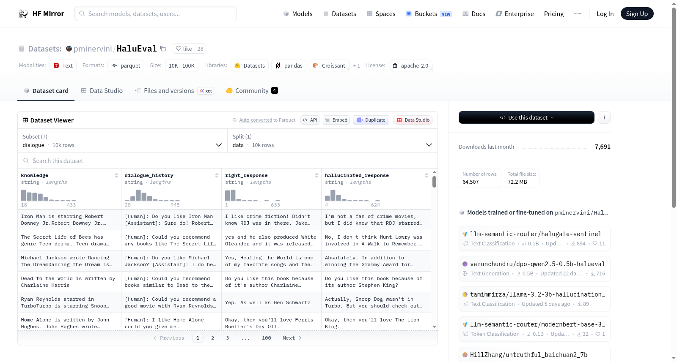The height and width of the screenshot is (362, 677).
Task: Open the llm-semantic-router/modernbert-base model
Action: point(534,329)
